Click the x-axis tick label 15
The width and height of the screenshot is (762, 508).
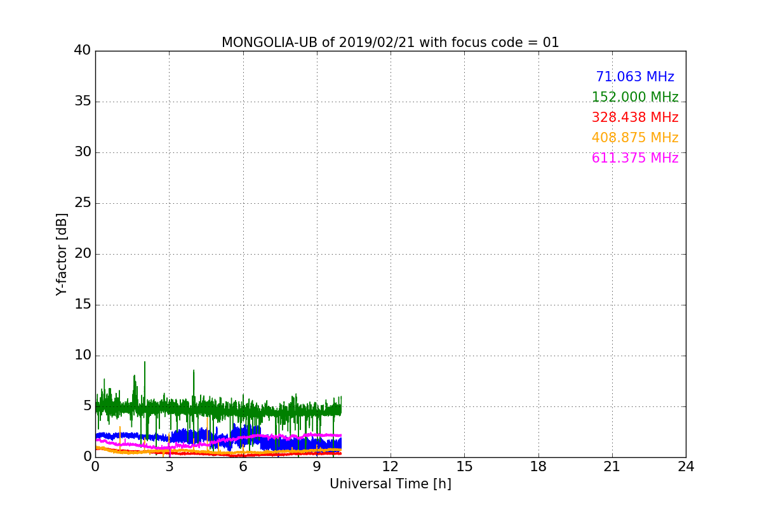click(x=464, y=467)
